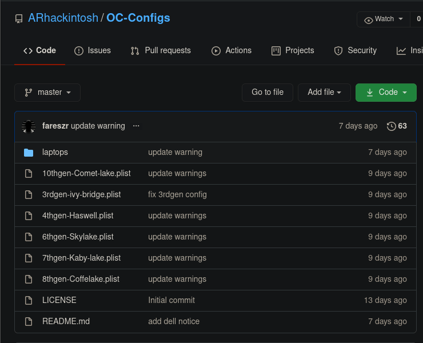Viewport: 423px width, 343px height.
Task: Open the 3rdgen-ivy-bridge.plist file
Action: pyautogui.click(x=82, y=194)
